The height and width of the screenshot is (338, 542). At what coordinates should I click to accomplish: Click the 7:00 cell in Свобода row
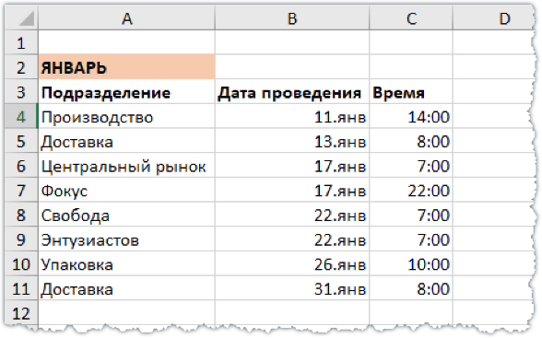pyautogui.click(x=411, y=215)
